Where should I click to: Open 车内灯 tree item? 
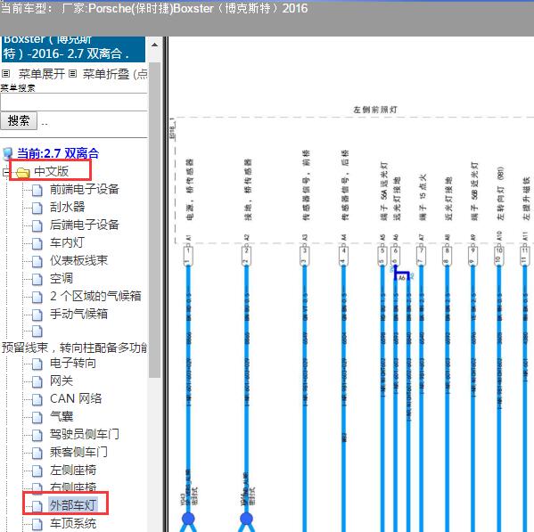point(67,242)
